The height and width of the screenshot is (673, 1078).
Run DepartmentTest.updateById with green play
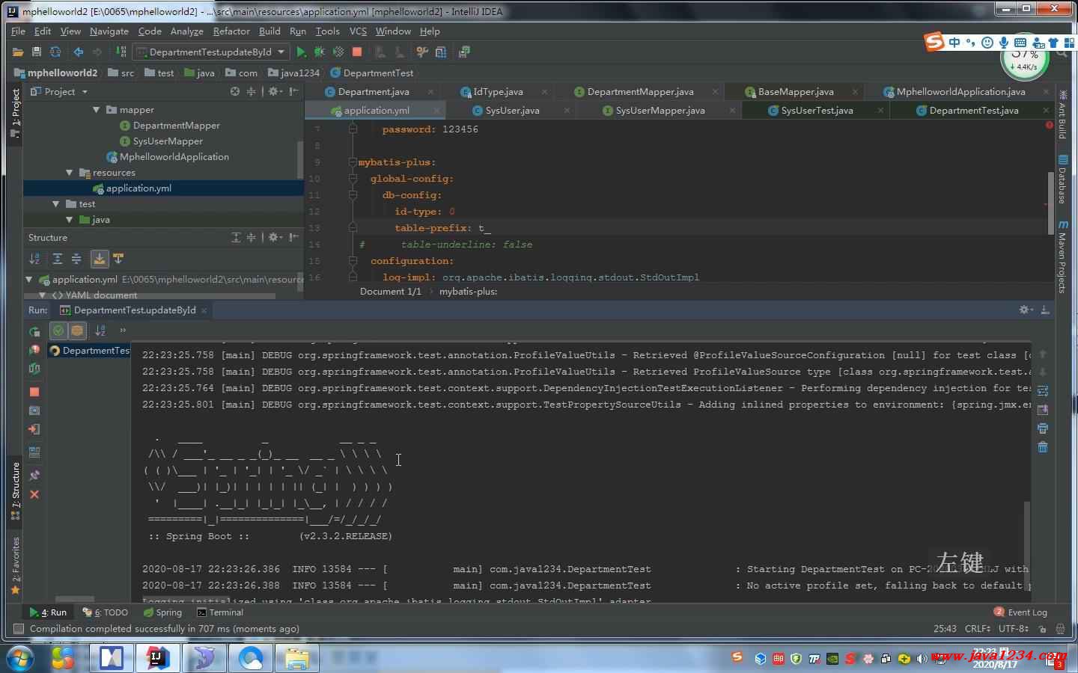[x=301, y=52]
